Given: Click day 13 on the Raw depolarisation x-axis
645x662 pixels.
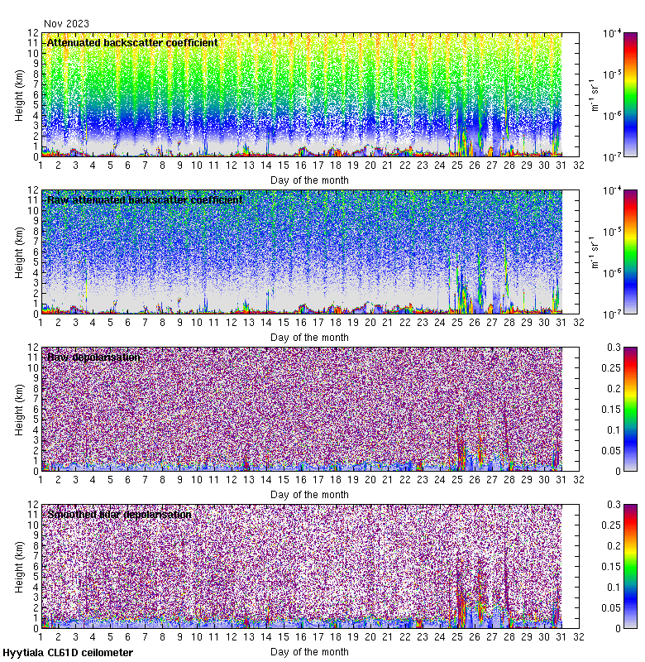Looking at the screenshot, I should [249, 480].
